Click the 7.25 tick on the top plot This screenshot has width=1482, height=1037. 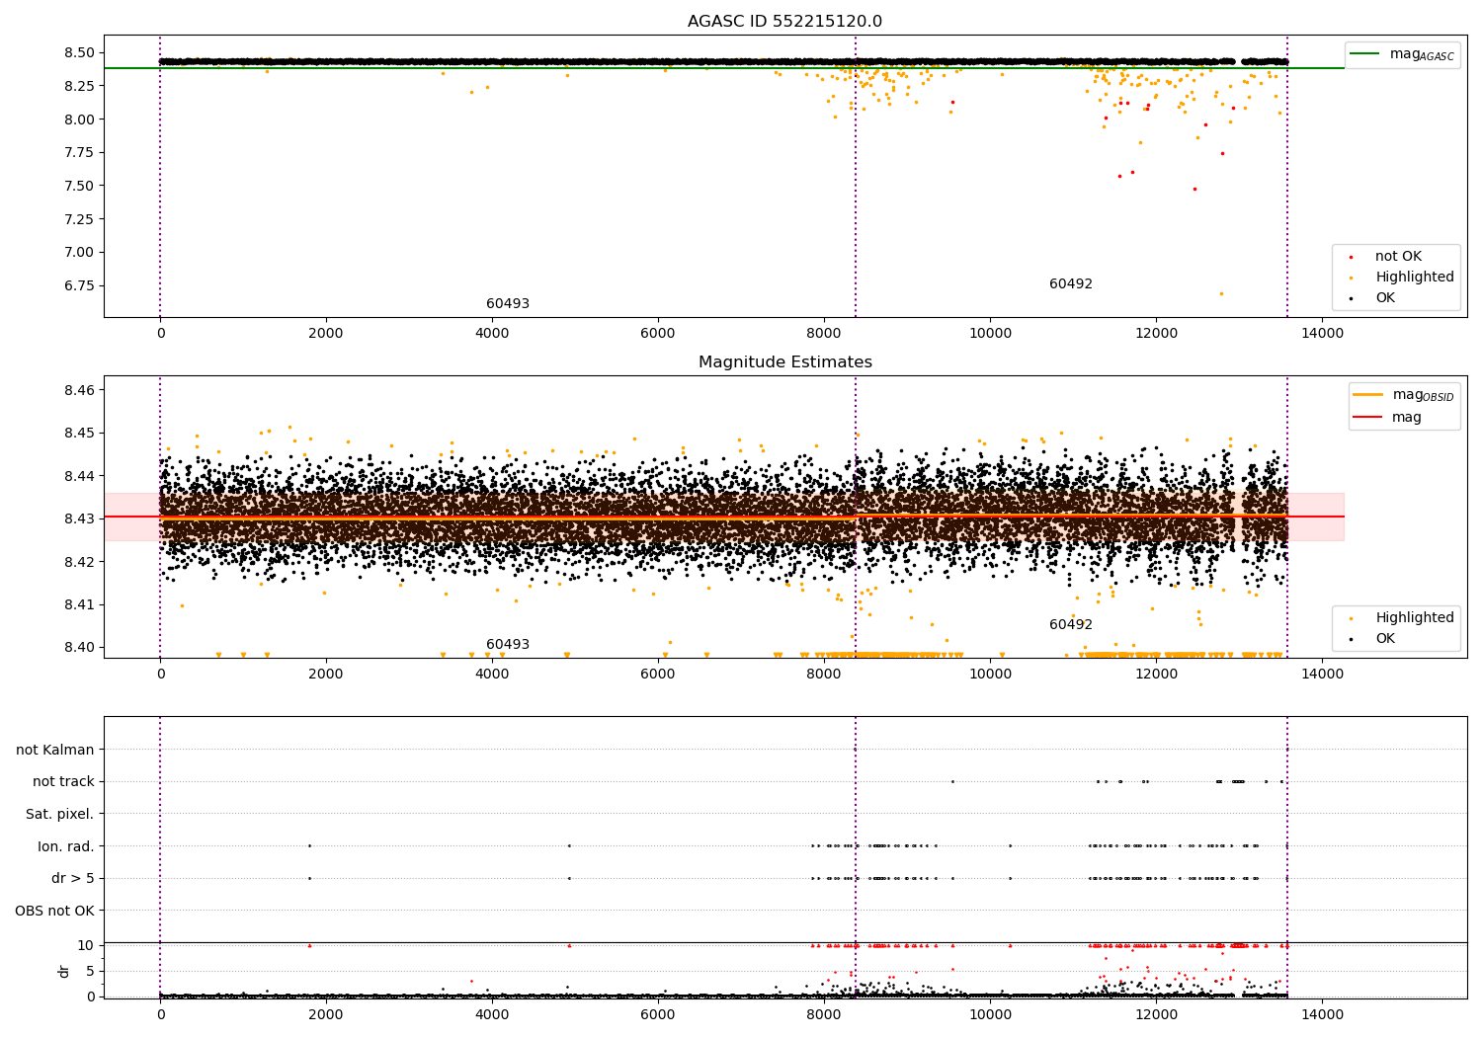pos(79,219)
